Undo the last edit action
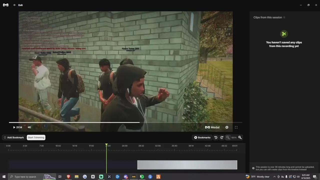 click(x=216, y=137)
